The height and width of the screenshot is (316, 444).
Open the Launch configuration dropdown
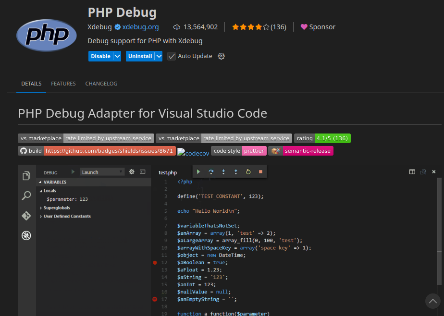coord(102,172)
